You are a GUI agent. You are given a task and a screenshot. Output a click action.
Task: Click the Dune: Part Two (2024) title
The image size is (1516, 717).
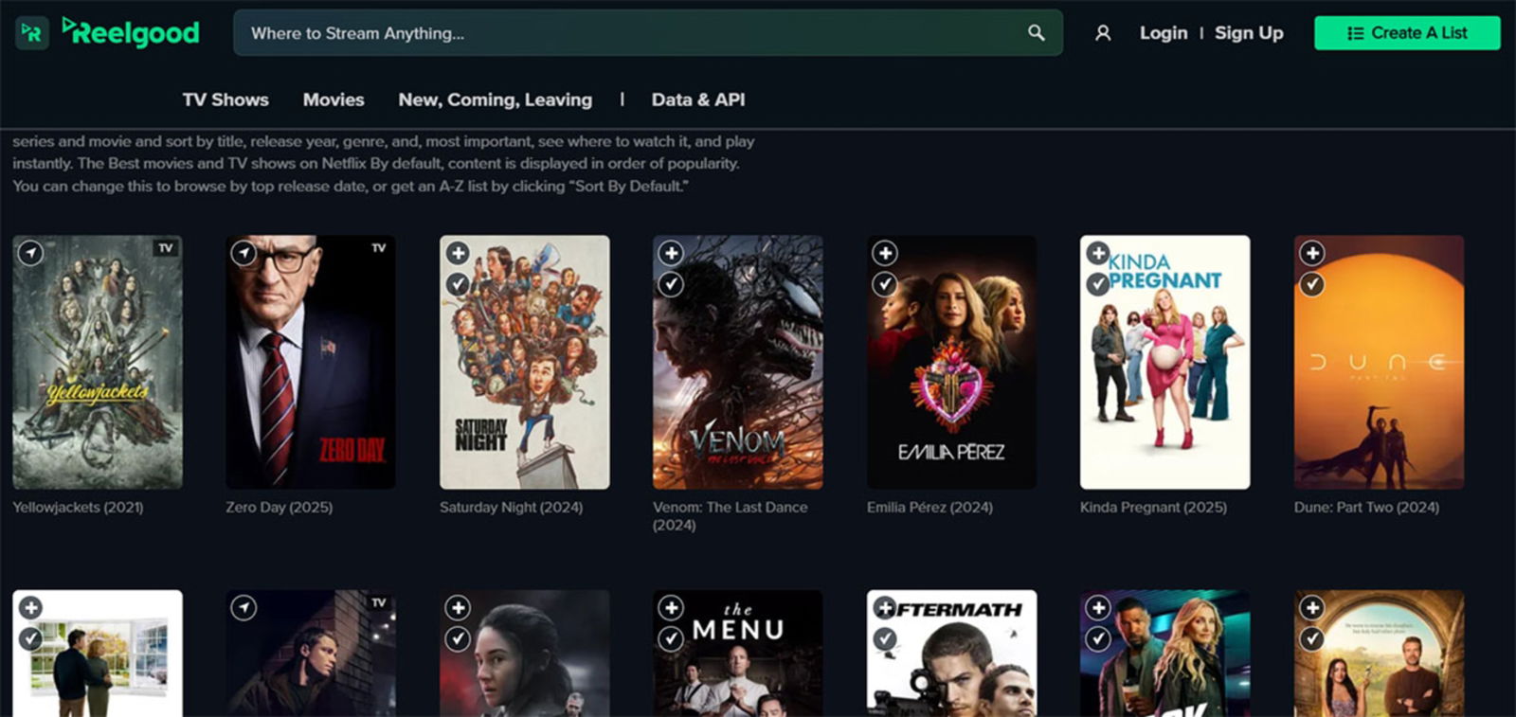(1367, 508)
